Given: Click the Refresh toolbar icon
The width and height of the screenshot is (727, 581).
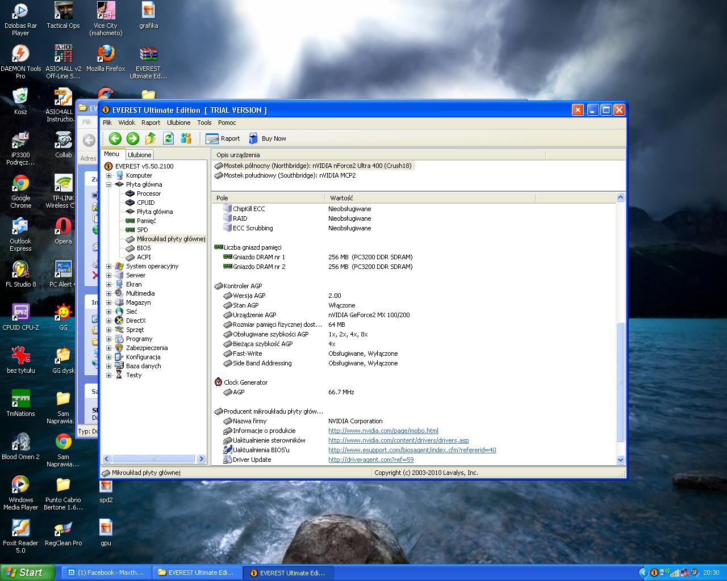Looking at the screenshot, I should click(x=168, y=138).
